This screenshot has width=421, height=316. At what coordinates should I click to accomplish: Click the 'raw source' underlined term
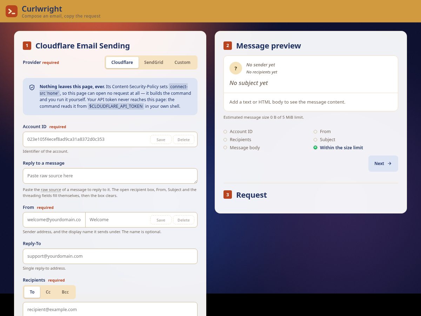[51, 190]
